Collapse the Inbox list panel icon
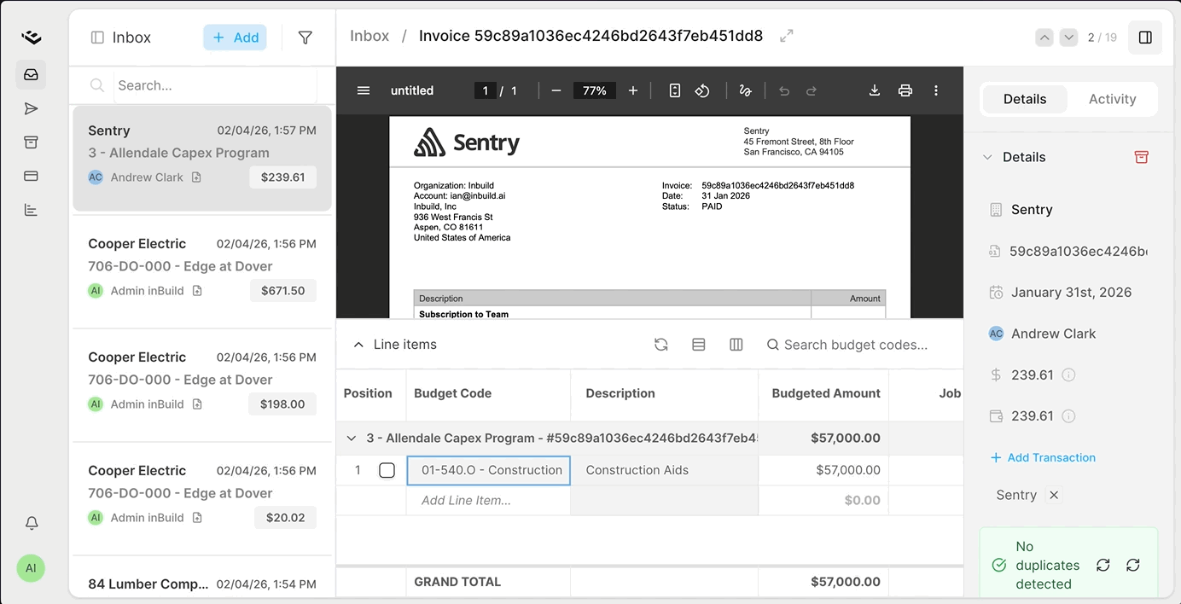This screenshot has height=604, width=1181. (97, 38)
